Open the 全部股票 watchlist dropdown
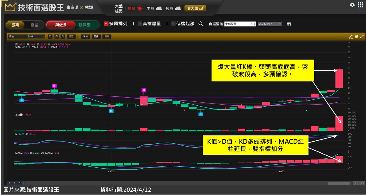The image size is (366, 196). point(251,24)
